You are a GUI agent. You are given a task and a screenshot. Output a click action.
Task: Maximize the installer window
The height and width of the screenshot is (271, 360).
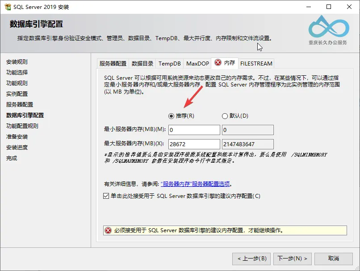(x=329, y=7)
